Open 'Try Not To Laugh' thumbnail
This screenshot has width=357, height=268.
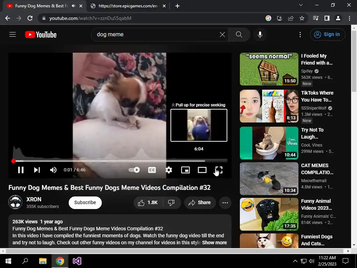pos(269,143)
